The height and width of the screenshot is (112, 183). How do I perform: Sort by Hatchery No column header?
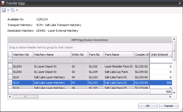[23, 55]
